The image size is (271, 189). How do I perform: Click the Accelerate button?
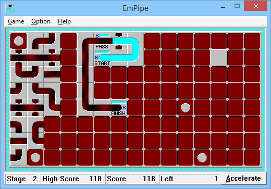click(244, 179)
